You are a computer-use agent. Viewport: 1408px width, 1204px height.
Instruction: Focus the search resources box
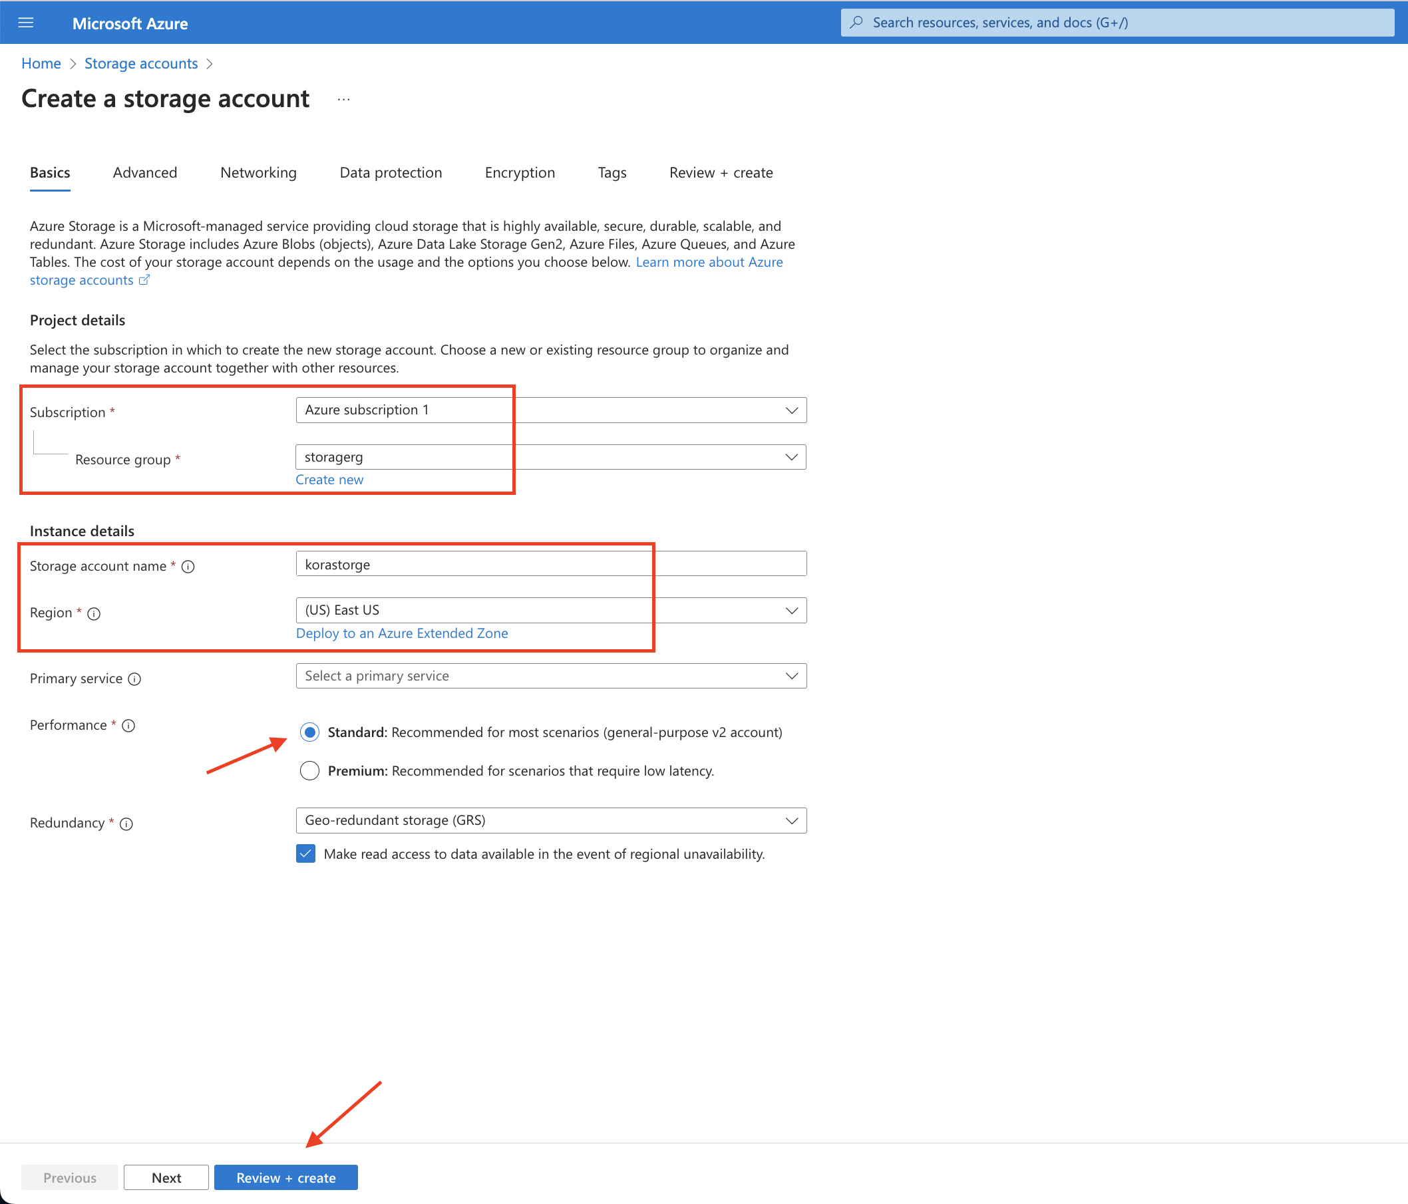click(1117, 23)
